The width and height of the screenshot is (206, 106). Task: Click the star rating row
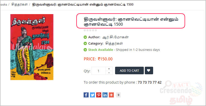(90, 30)
